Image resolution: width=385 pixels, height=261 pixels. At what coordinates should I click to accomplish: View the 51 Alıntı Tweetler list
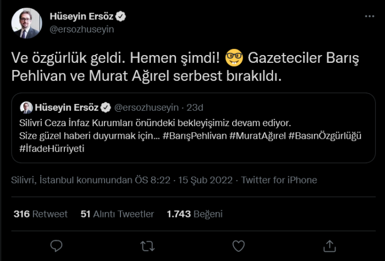[117, 214]
